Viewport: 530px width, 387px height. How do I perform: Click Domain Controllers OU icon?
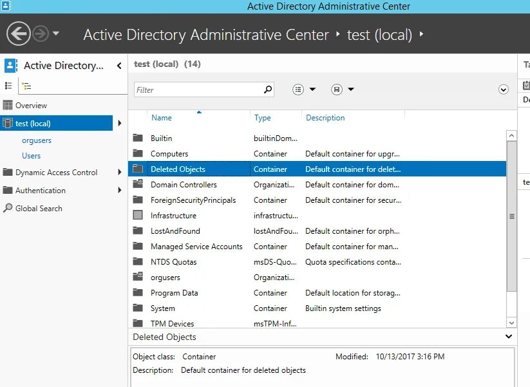tap(138, 184)
